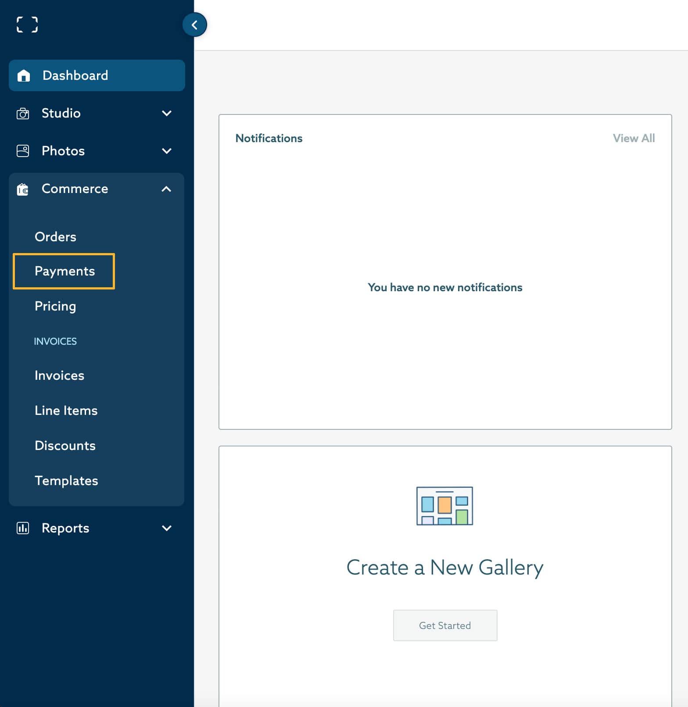Expand the Reports menu chevron
Screen dimensions: 688x707
pos(167,528)
